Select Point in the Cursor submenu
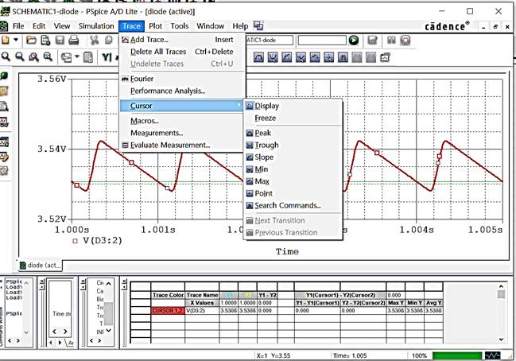 pos(293,193)
